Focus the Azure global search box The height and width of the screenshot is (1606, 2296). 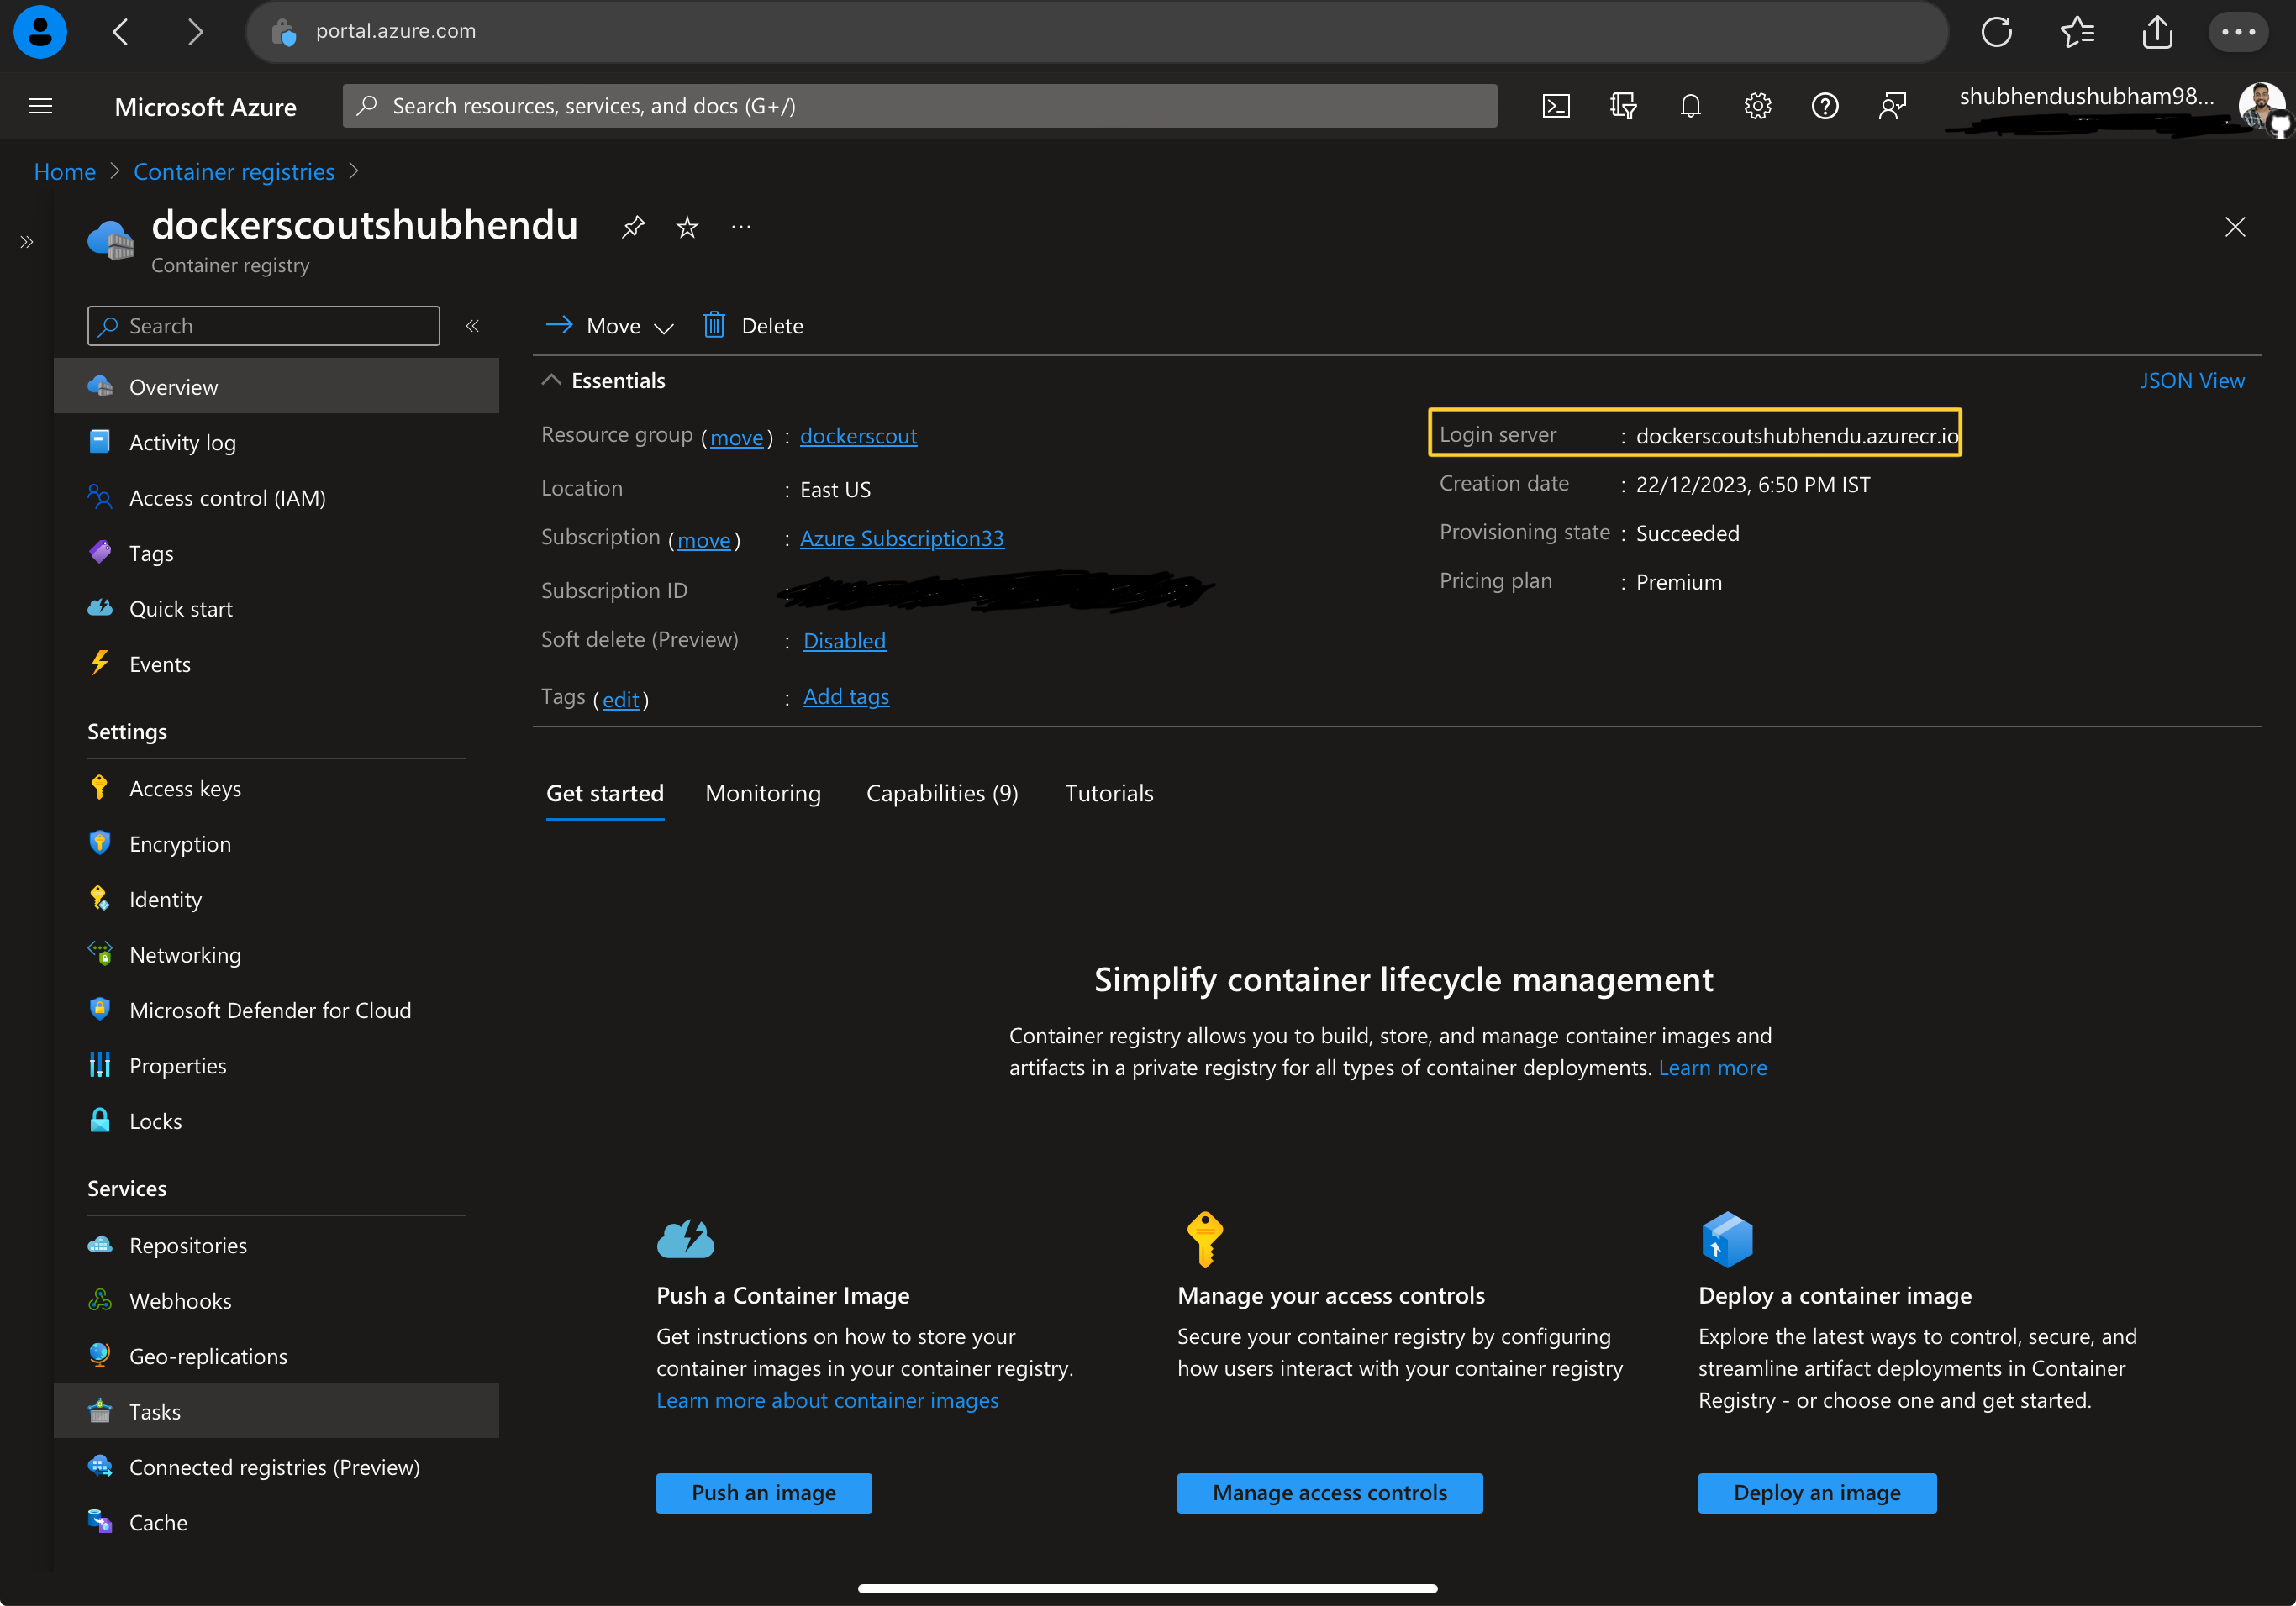pos(920,106)
